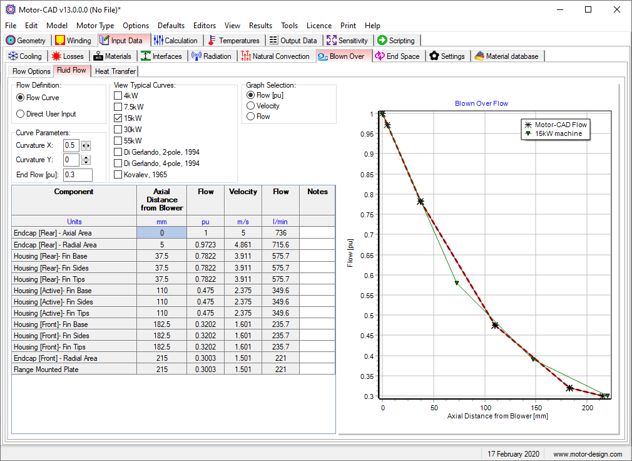Switch to the Flow Options tab
The height and width of the screenshot is (461, 632).
(x=31, y=71)
